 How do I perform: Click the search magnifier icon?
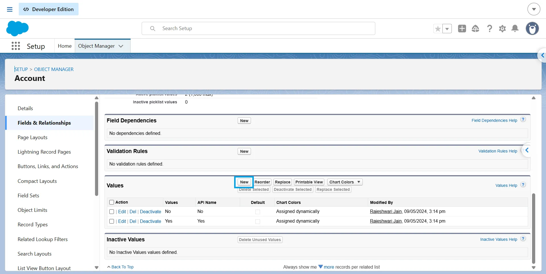153,28
